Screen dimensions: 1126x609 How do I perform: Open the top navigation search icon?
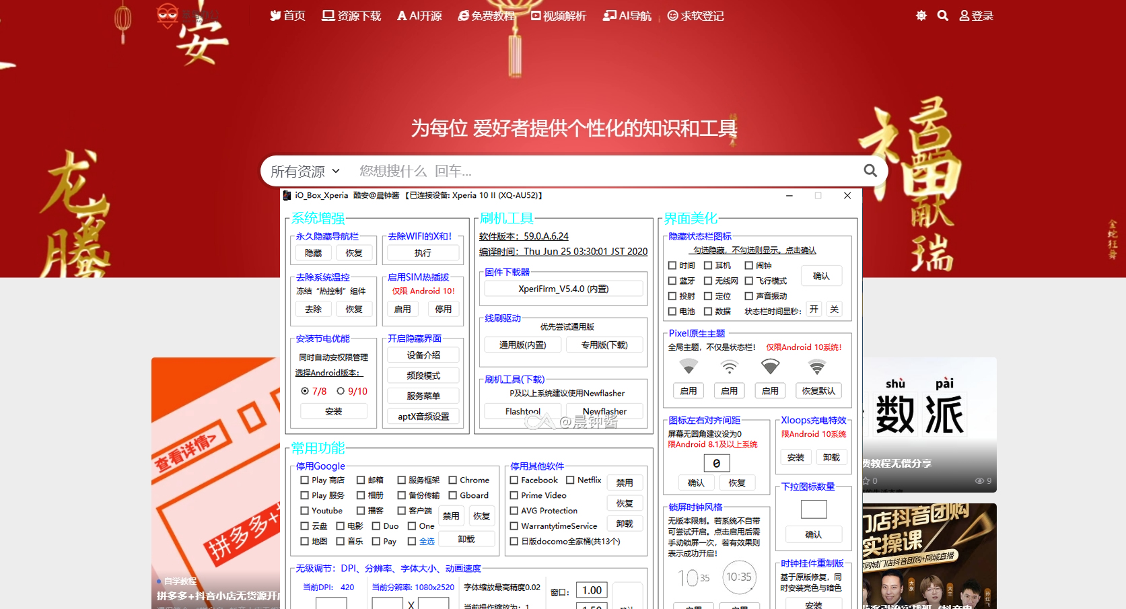click(x=943, y=15)
